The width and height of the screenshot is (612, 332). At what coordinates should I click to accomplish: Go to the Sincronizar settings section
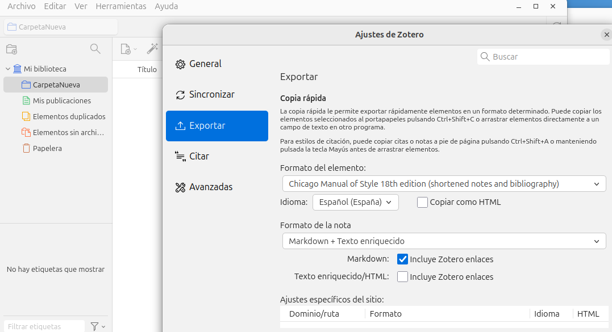pos(211,95)
